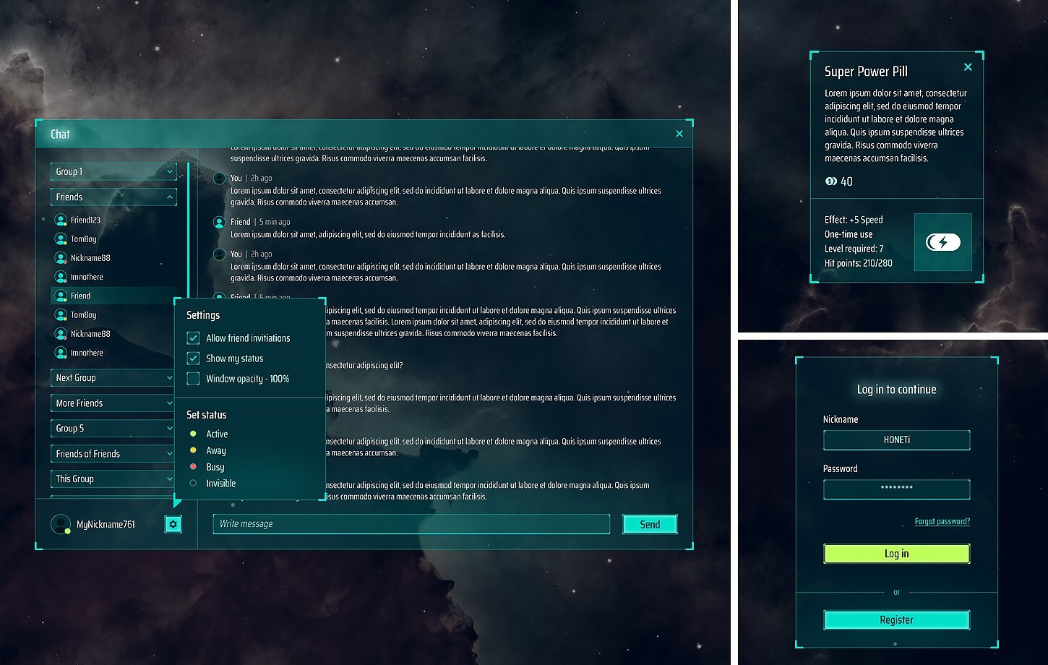The width and height of the screenshot is (1048, 665).
Task: Click the currency icon beside the number 40
Action: [832, 181]
